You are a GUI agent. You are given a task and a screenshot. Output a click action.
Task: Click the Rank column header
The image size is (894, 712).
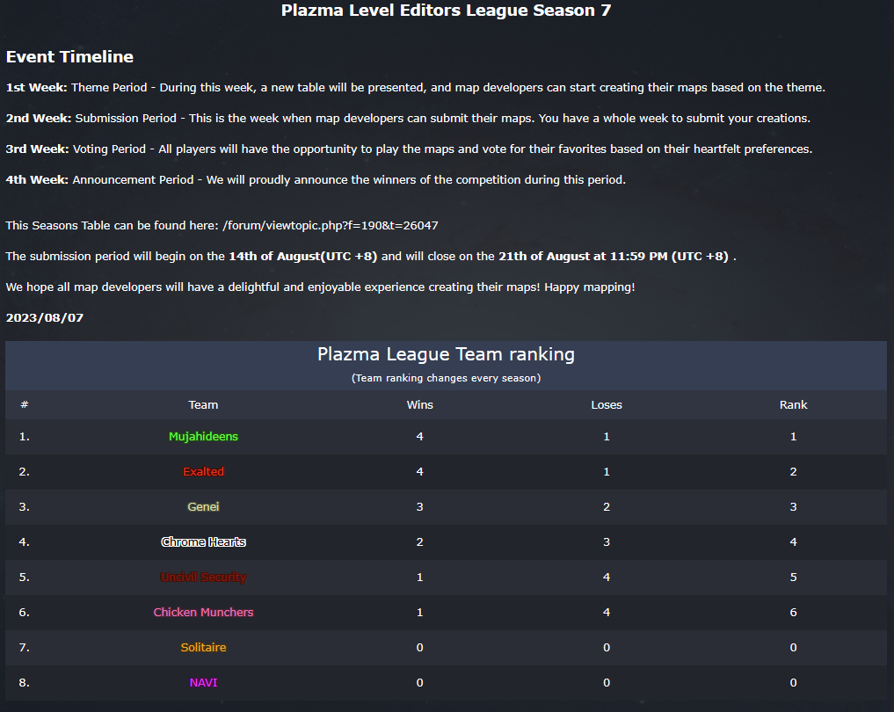click(793, 405)
